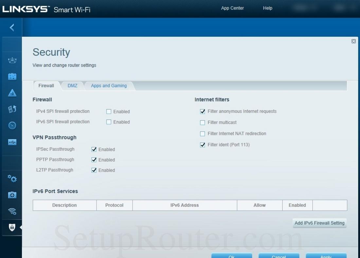Check Filter Internet NAT redirection
360x258 pixels.
tap(203, 134)
